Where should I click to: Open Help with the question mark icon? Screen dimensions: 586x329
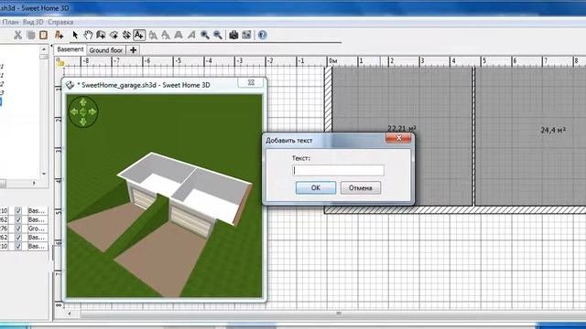click(x=263, y=35)
